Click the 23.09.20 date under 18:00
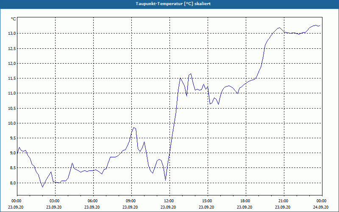Viewport: 339px width, 212px height. [245, 207]
